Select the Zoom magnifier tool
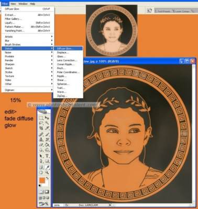The width and height of the screenshot is (198, 209). coord(47,172)
